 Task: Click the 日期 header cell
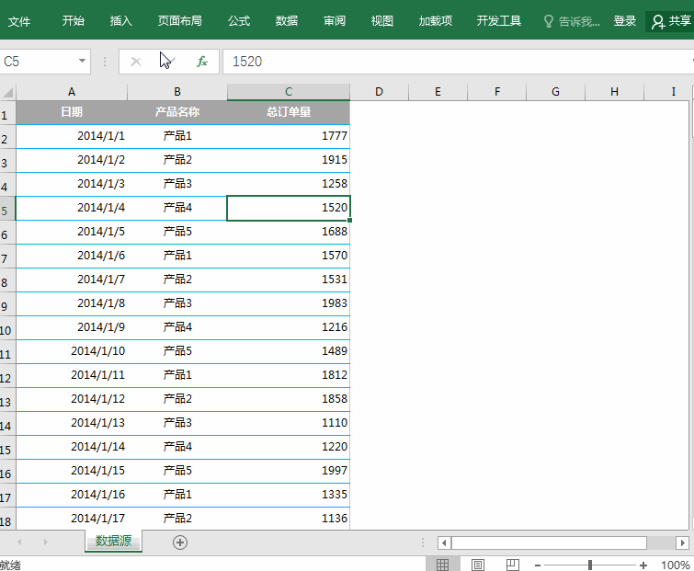pos(72,112)
